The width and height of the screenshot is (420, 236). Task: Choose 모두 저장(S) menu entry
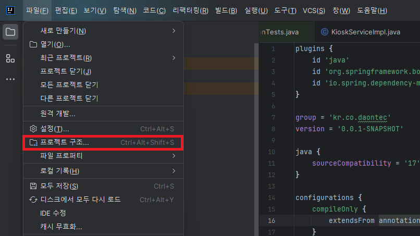pyautogui.click(x=103, y=186)
